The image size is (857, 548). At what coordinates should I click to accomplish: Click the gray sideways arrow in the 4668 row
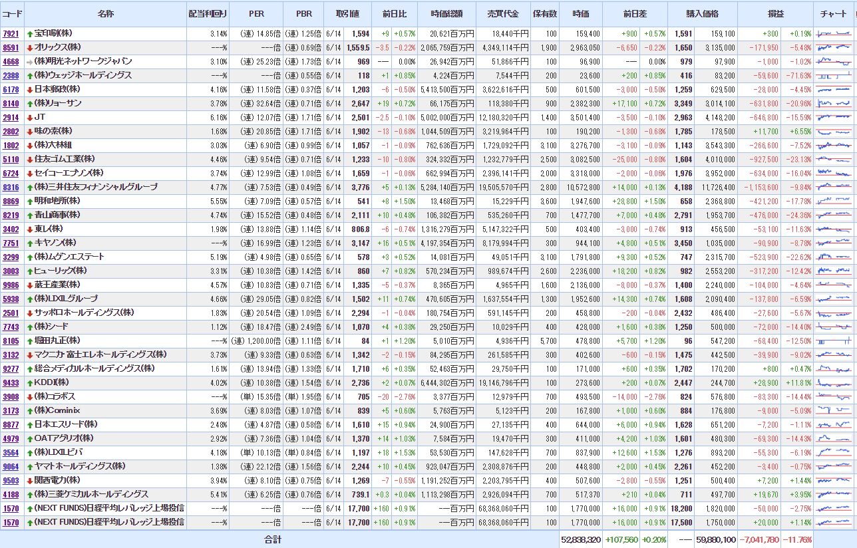(30, 61)
